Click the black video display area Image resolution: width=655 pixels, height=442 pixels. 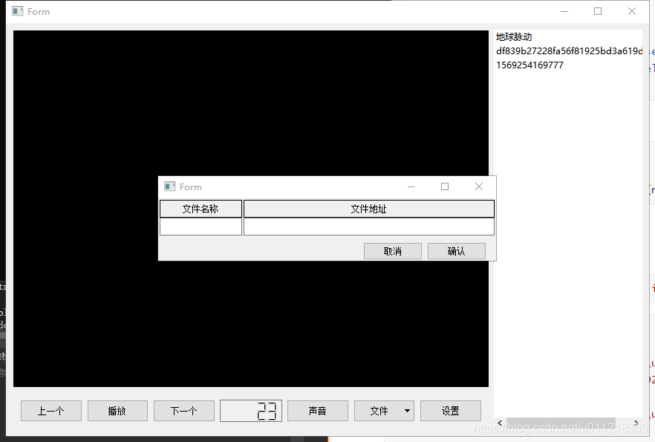point(251,105)
